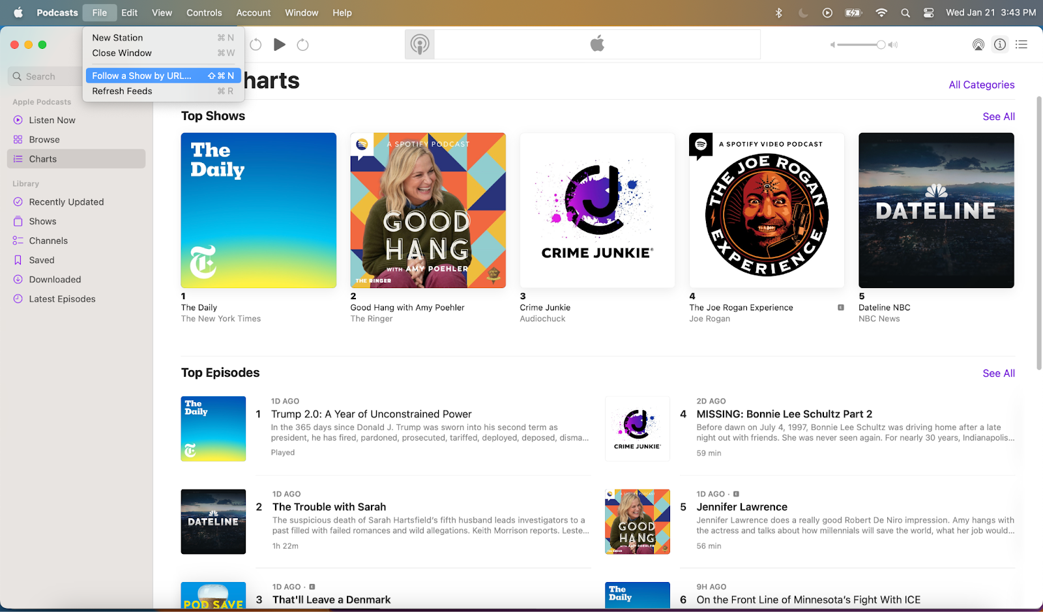Image resolution: width=1043 pixels, height=612 pixels.
Task: Choose Refresh Feeds menu item
Action: [163, 91]
